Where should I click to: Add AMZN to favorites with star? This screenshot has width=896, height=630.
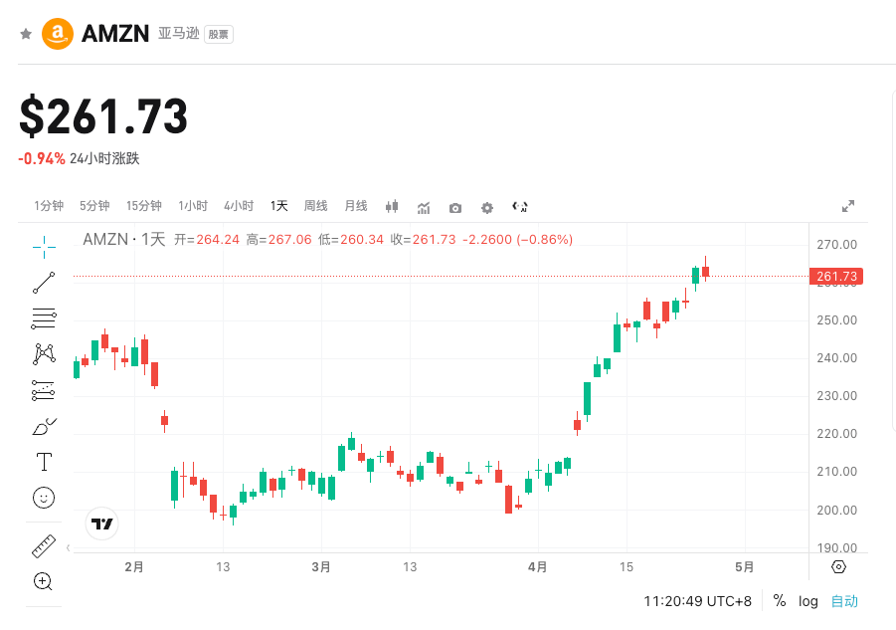coord(26,34)
